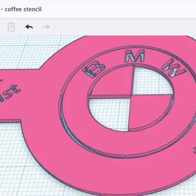
Task: Click the trash delete icon
Action: 11,26
